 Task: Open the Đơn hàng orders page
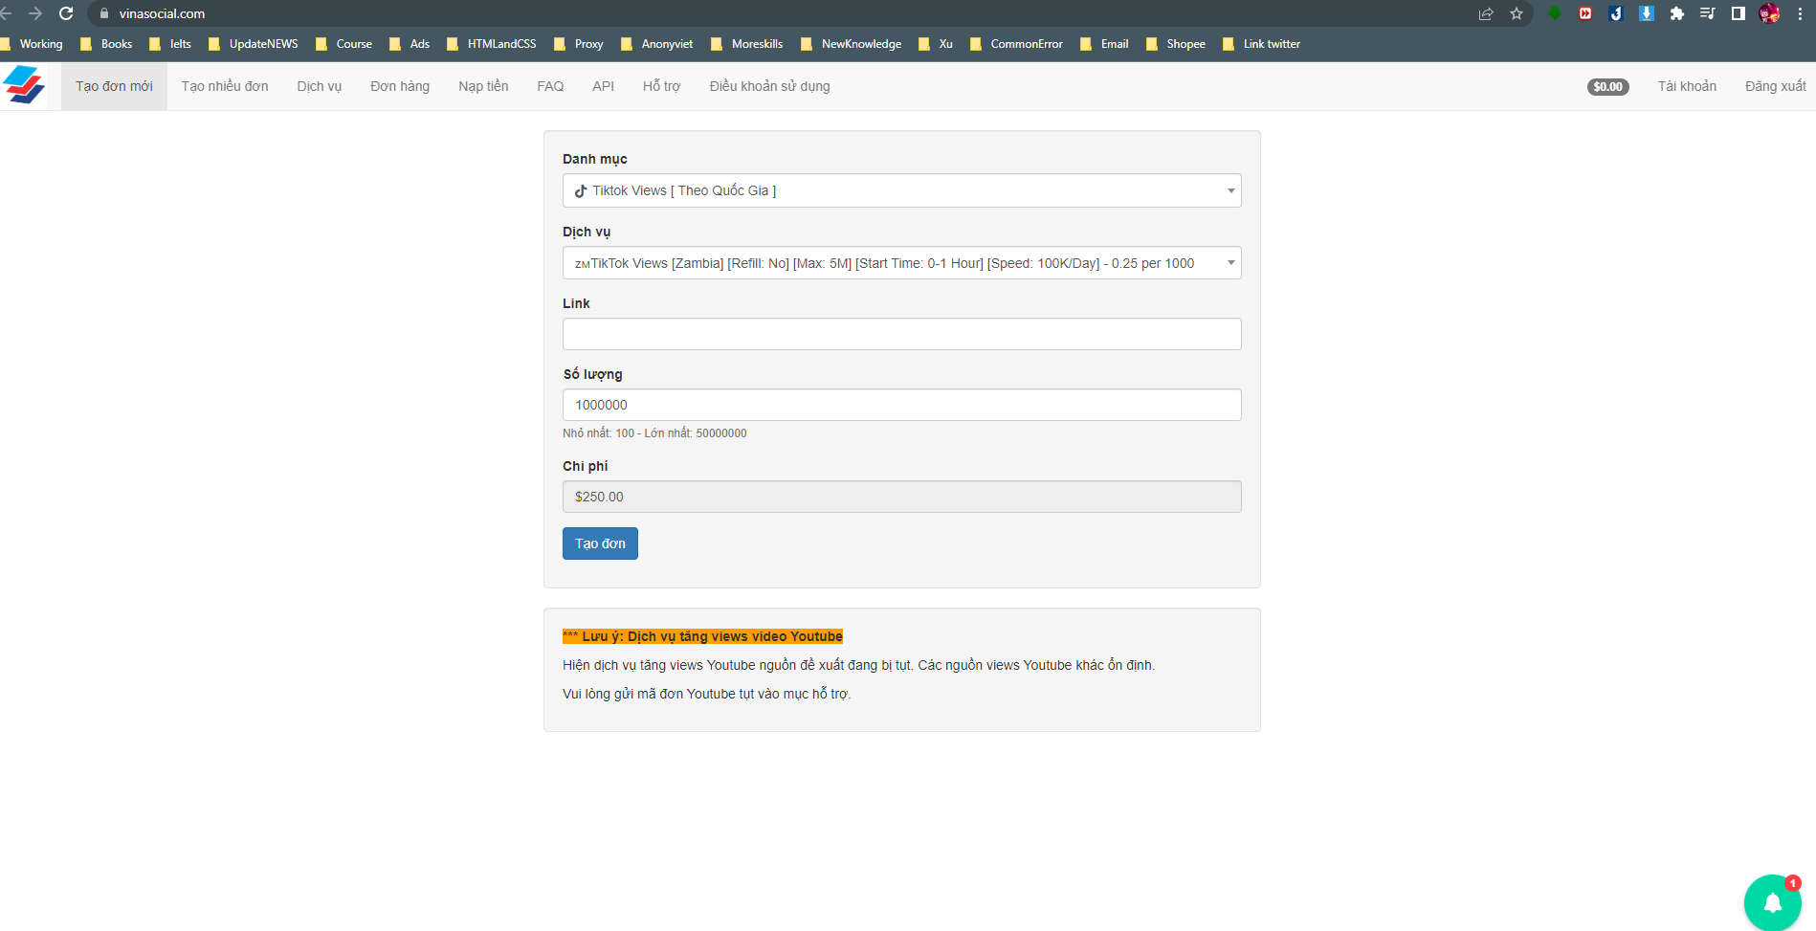pyautogui.click(x=400, y=86)
